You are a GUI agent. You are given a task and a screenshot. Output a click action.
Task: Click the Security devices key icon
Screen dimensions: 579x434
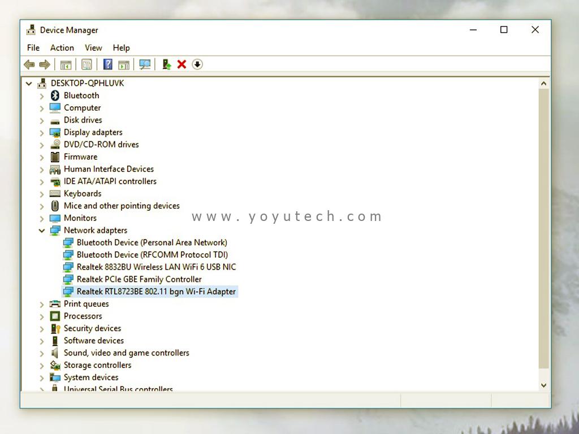(55, 328)
